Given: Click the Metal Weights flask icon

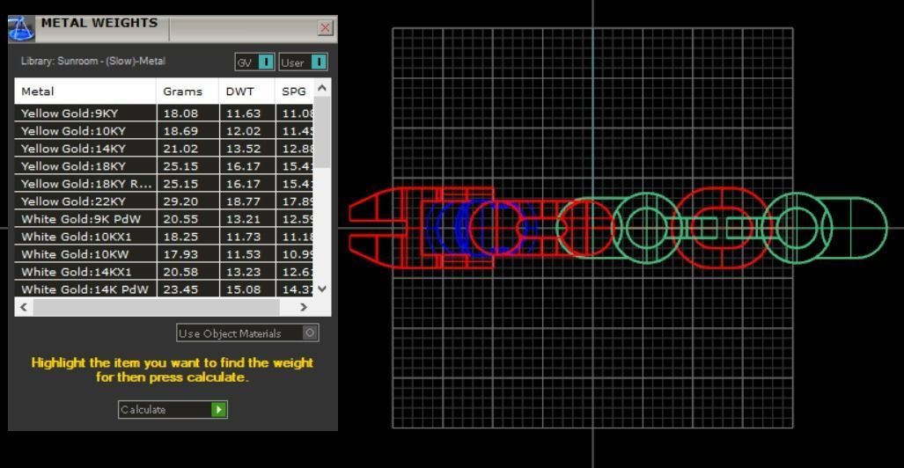Looking at the screenshot, I should click(x=21, y=29).
